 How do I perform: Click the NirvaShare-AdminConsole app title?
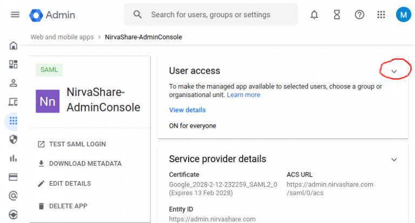click(x=104, y=100)
